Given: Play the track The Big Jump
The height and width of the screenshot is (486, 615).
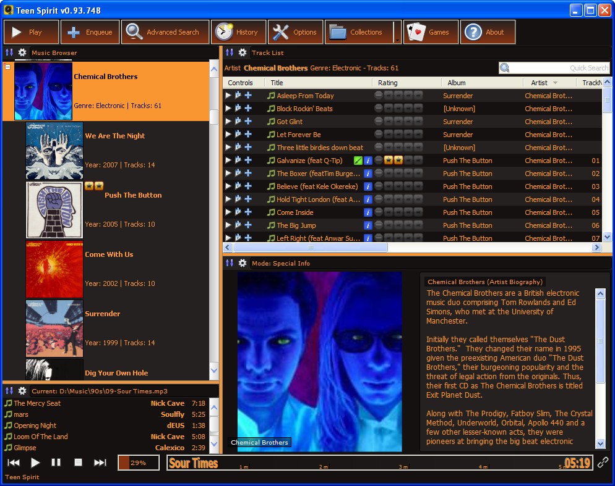Looking at the screenshot, I should click(x=228, y=225).
